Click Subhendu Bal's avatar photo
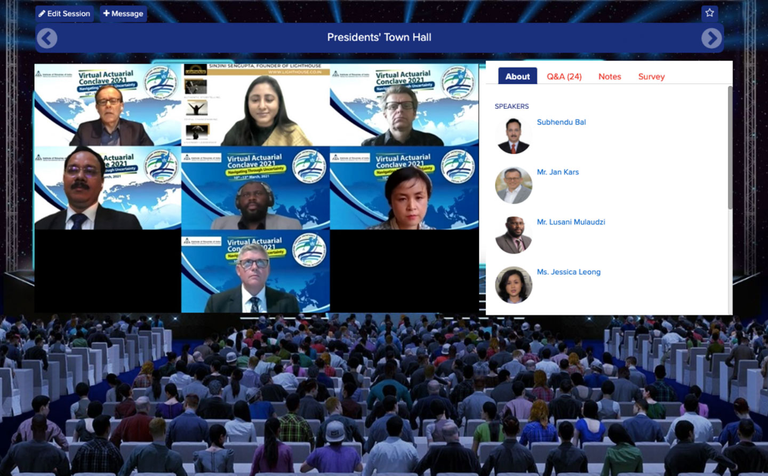 (513, 136)
